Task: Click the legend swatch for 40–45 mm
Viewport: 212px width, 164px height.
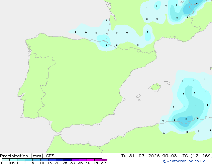Action: coord(91,160)
